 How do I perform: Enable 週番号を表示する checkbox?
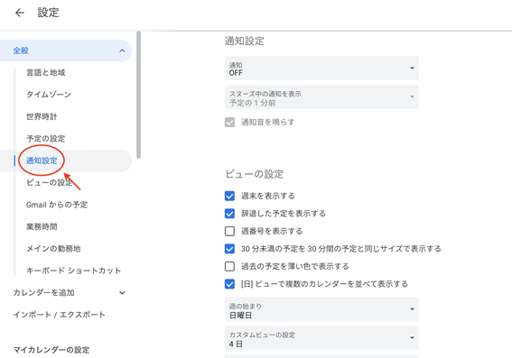coord(229,231)
